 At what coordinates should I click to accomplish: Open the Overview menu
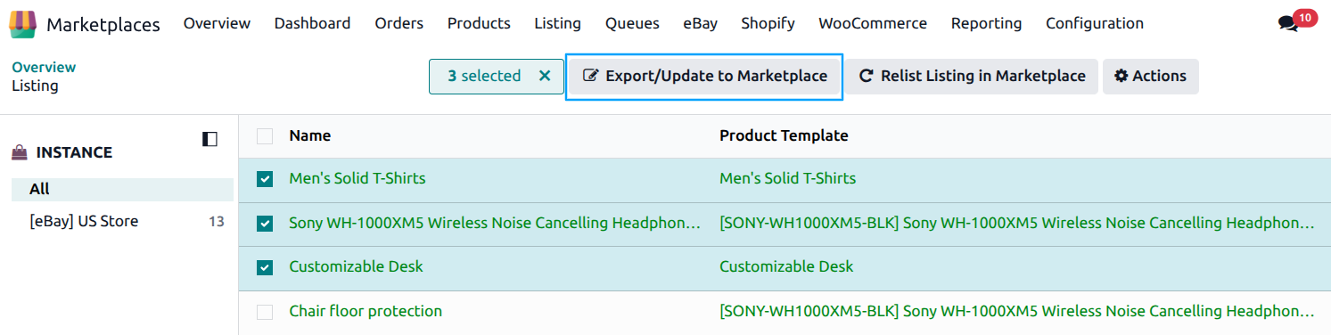click(x=218, y=23)
